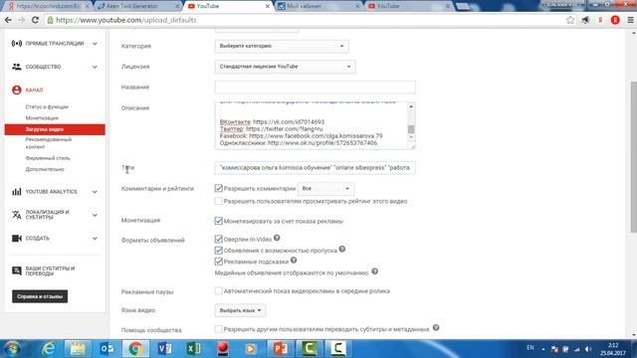Bookmark page with the star icon

570,20
